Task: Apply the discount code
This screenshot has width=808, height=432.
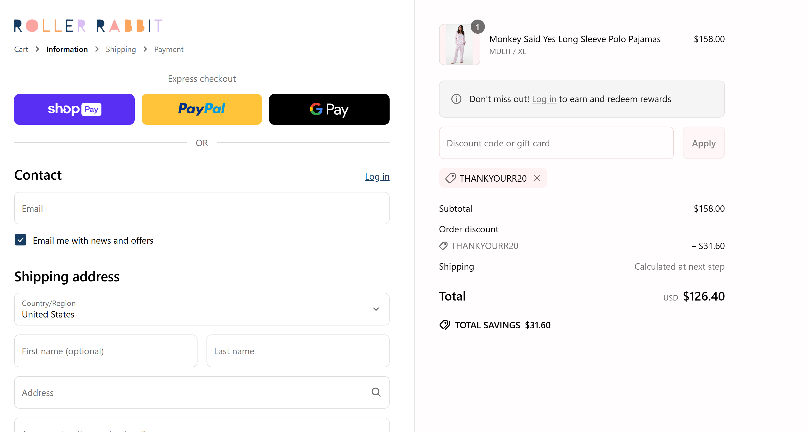Action: point(703,143)
